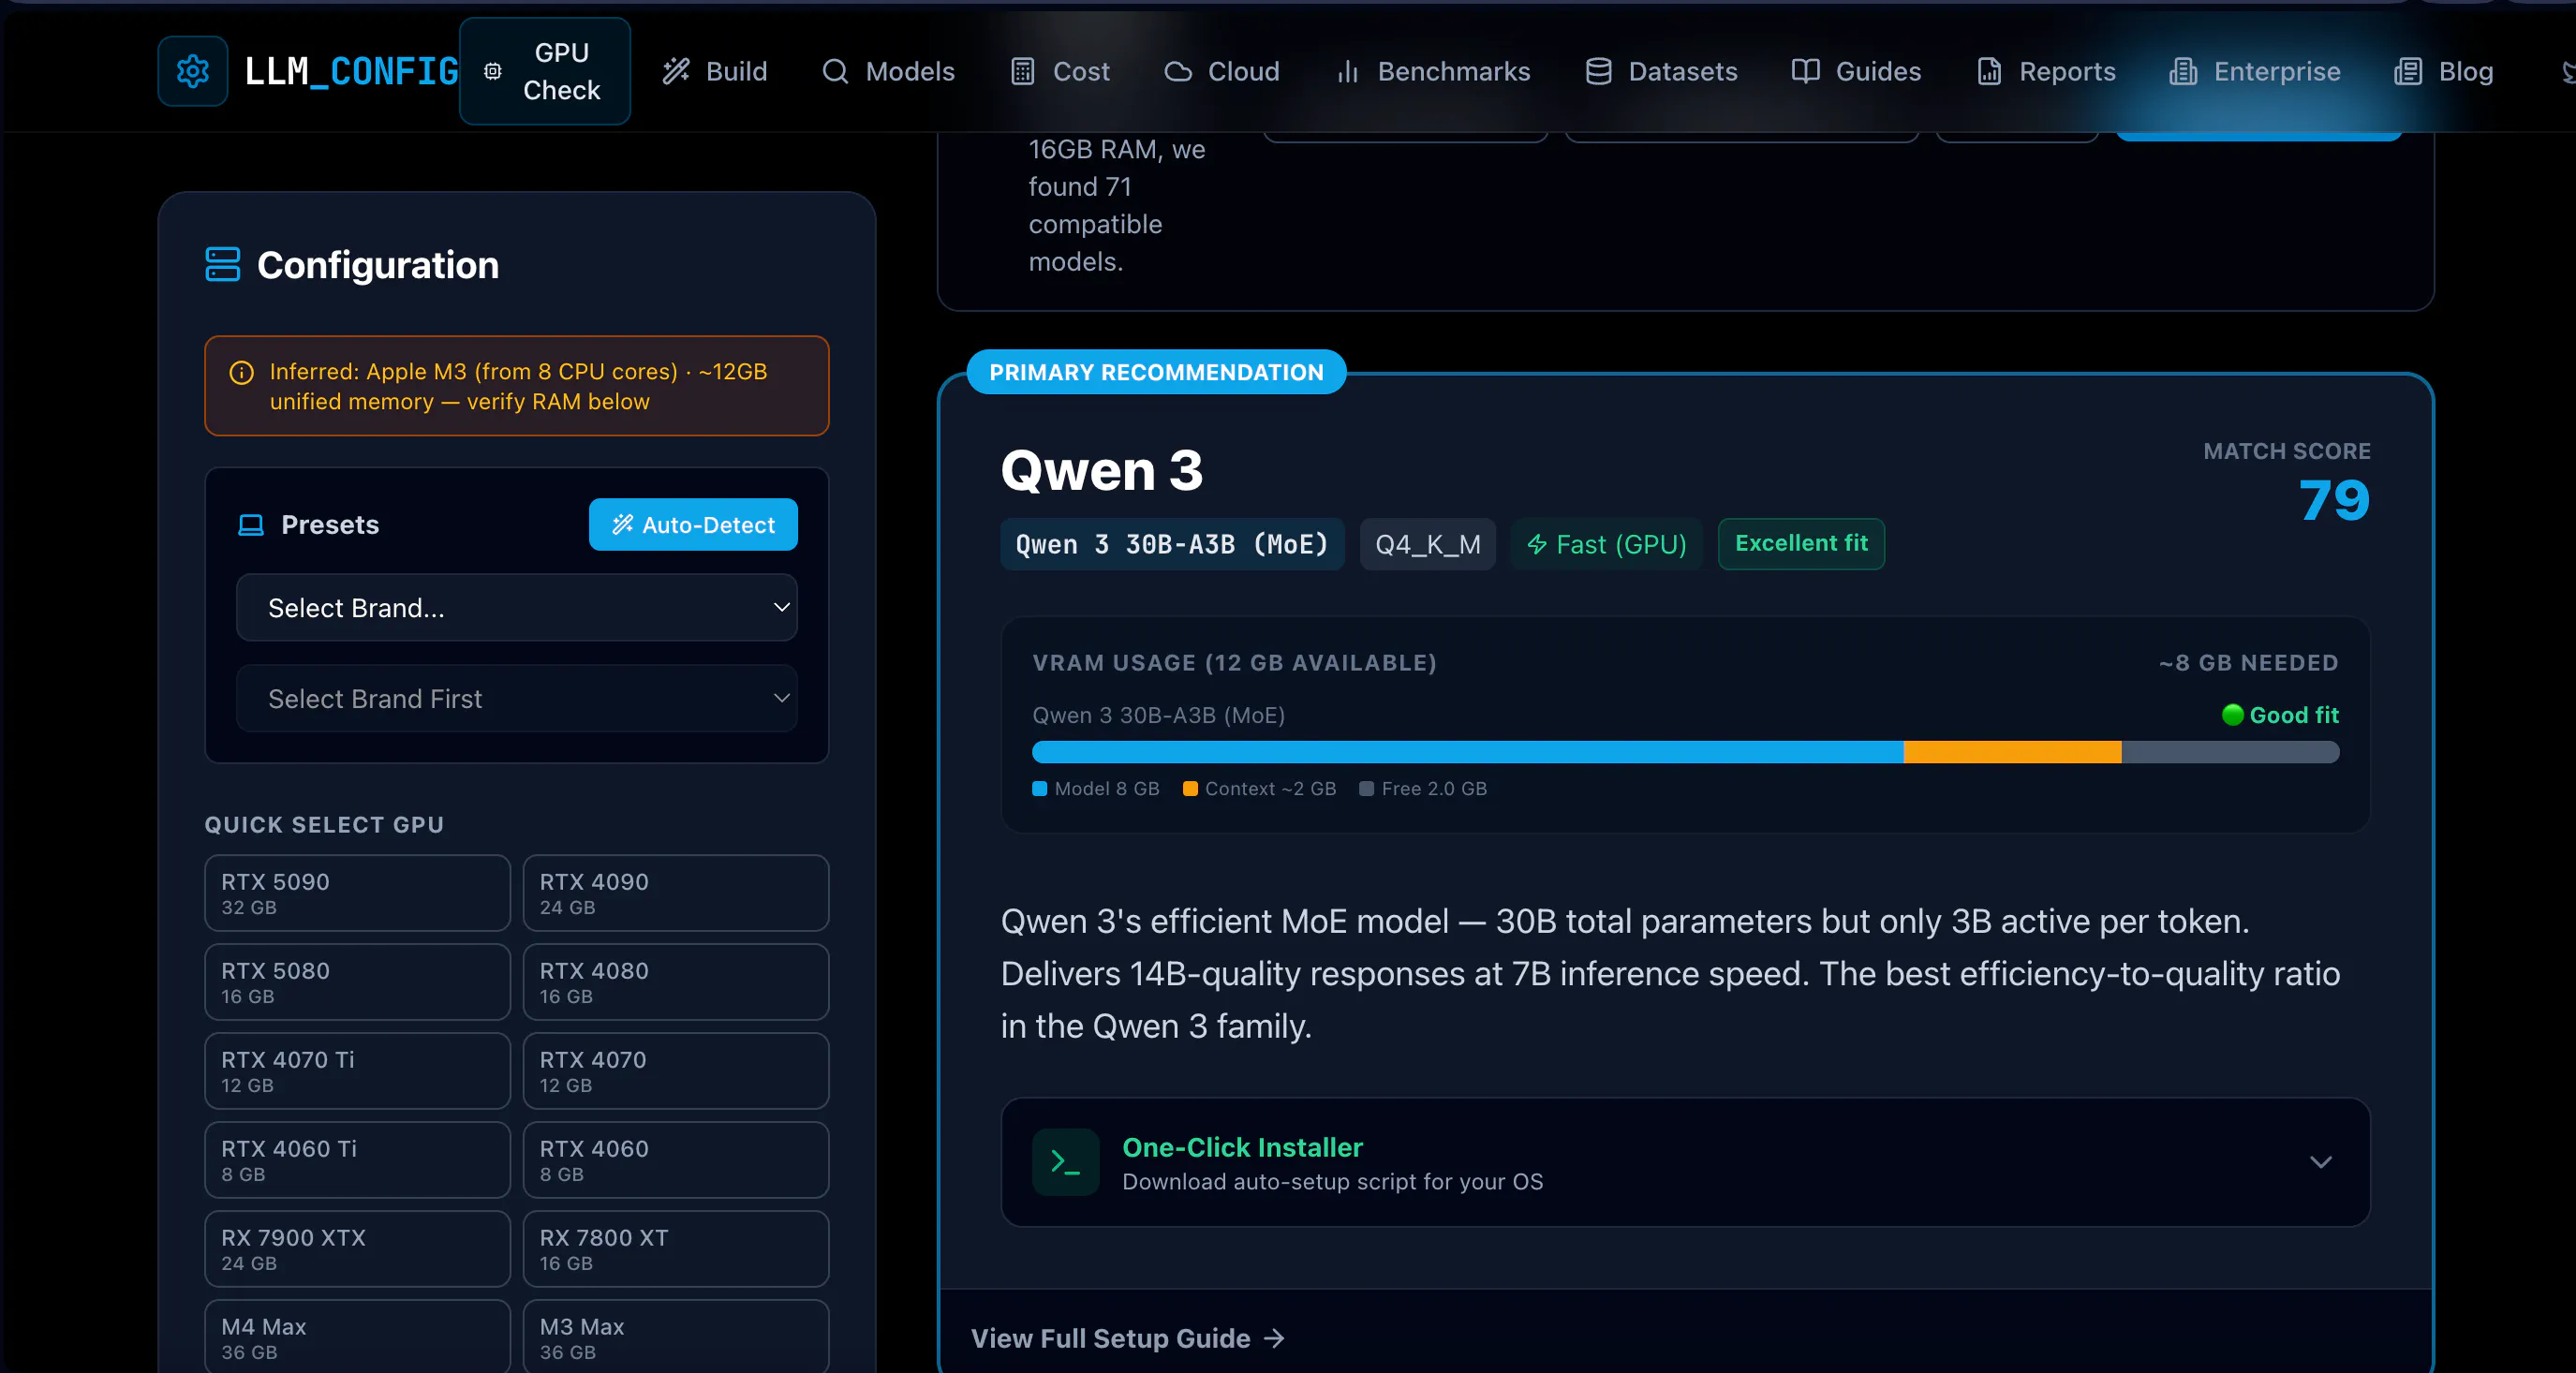2576x1373 pixels.
Task: Click the blue Model segment of VRAM bar
Action: click(1467, 752)
